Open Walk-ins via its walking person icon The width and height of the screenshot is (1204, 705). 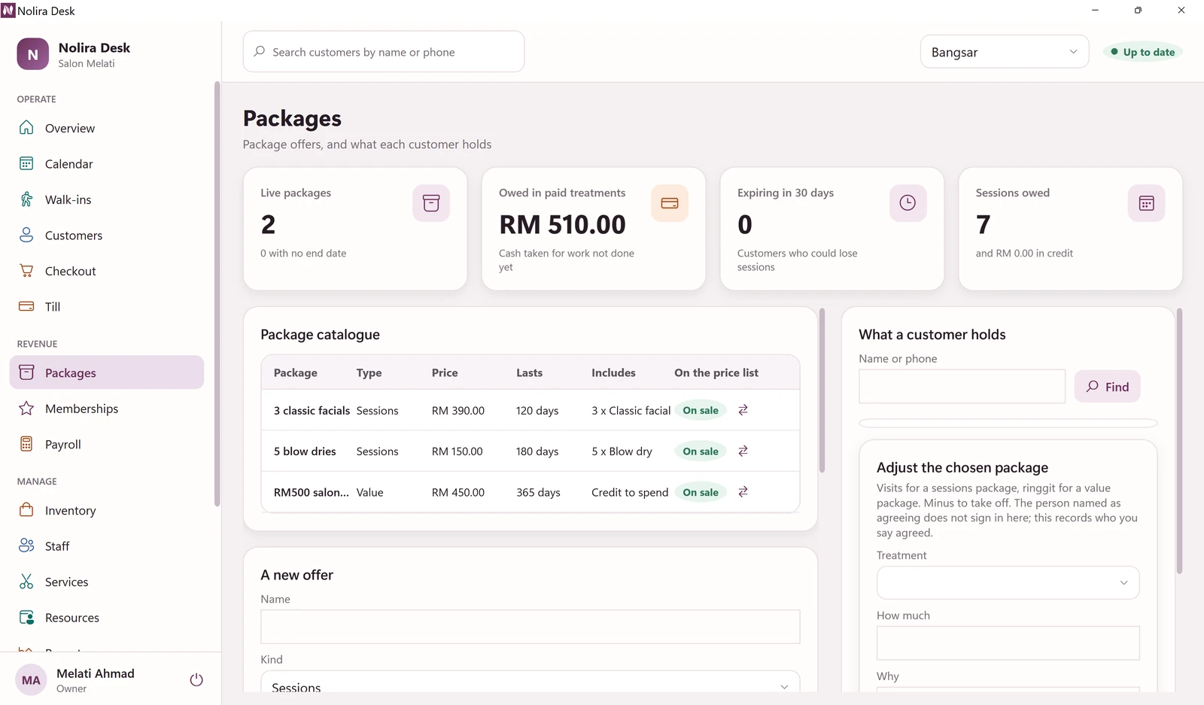click(26, 199)
